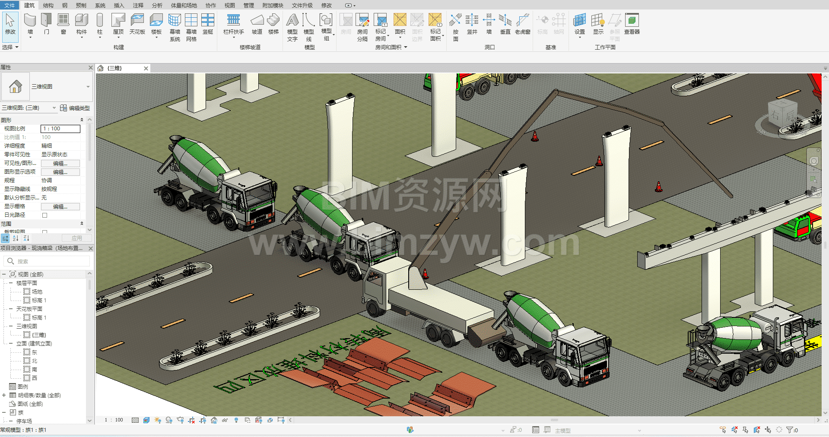
Task: Click the 视图比例 1:100 field
Action: point(60,129)
